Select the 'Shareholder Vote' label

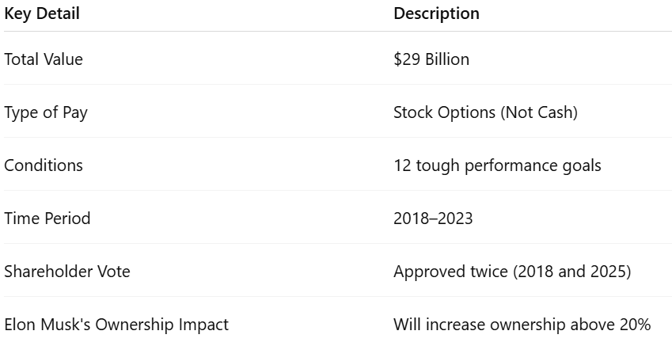click(x=66, y=272)
